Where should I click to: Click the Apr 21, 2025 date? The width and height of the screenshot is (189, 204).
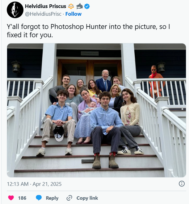point(47,184)
